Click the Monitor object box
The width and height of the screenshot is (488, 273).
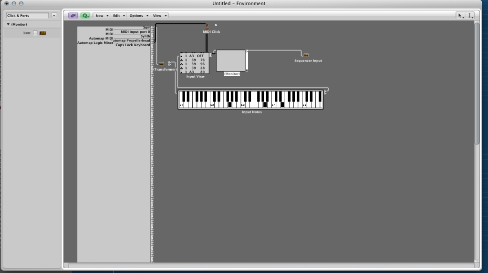(x=231, y=61)
